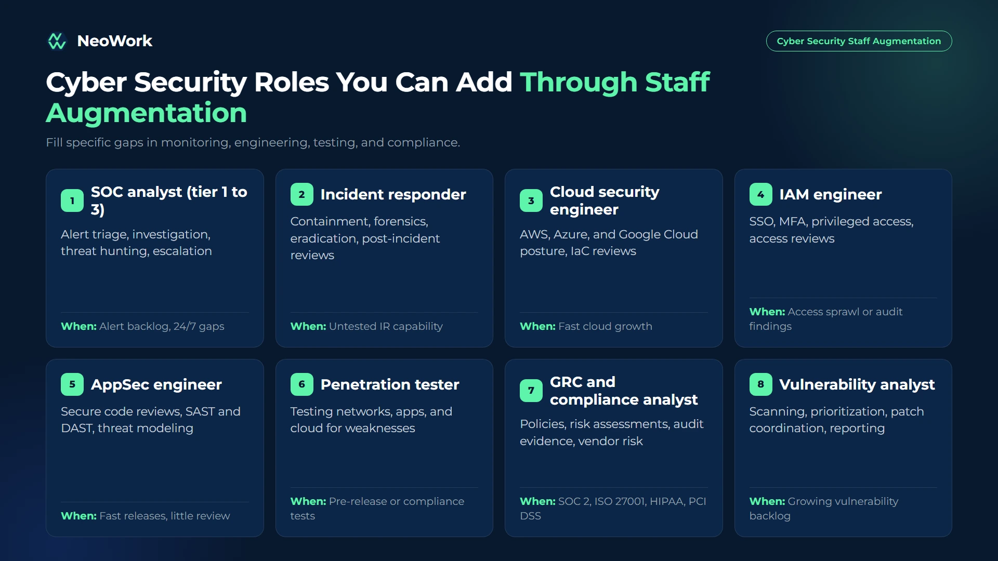Click the number 3 badge for Cloud security engineer
This screenshot has height=561, width=998.
click(x=531, y=201)
